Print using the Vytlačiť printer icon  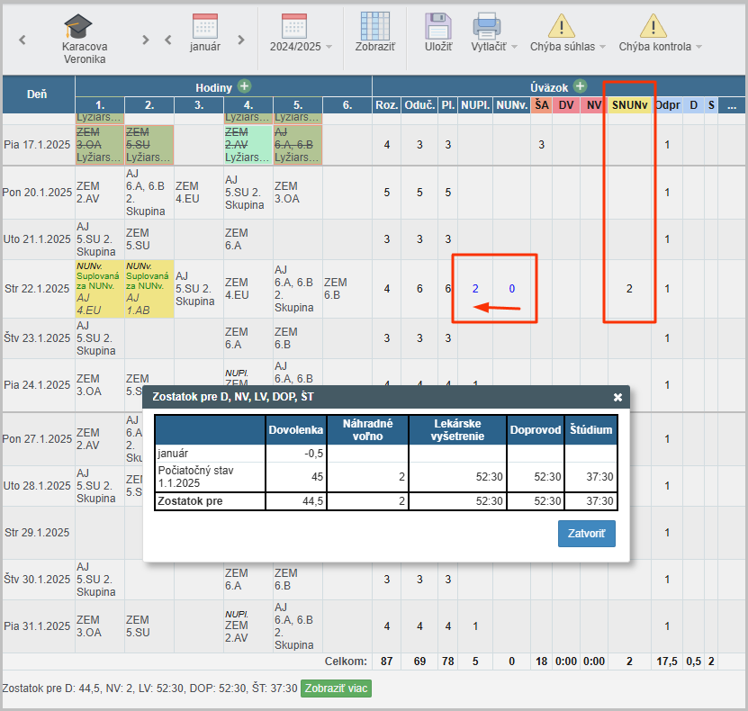coord(487,26)
